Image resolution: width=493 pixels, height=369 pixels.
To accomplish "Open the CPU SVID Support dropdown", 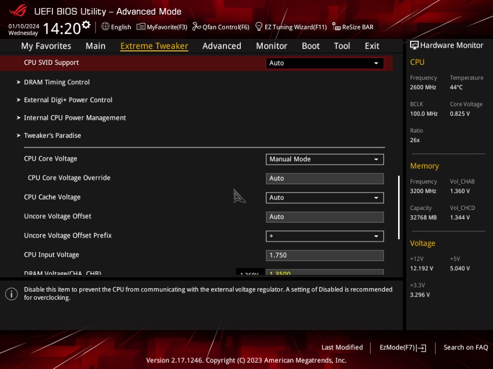I will [325, 63].
